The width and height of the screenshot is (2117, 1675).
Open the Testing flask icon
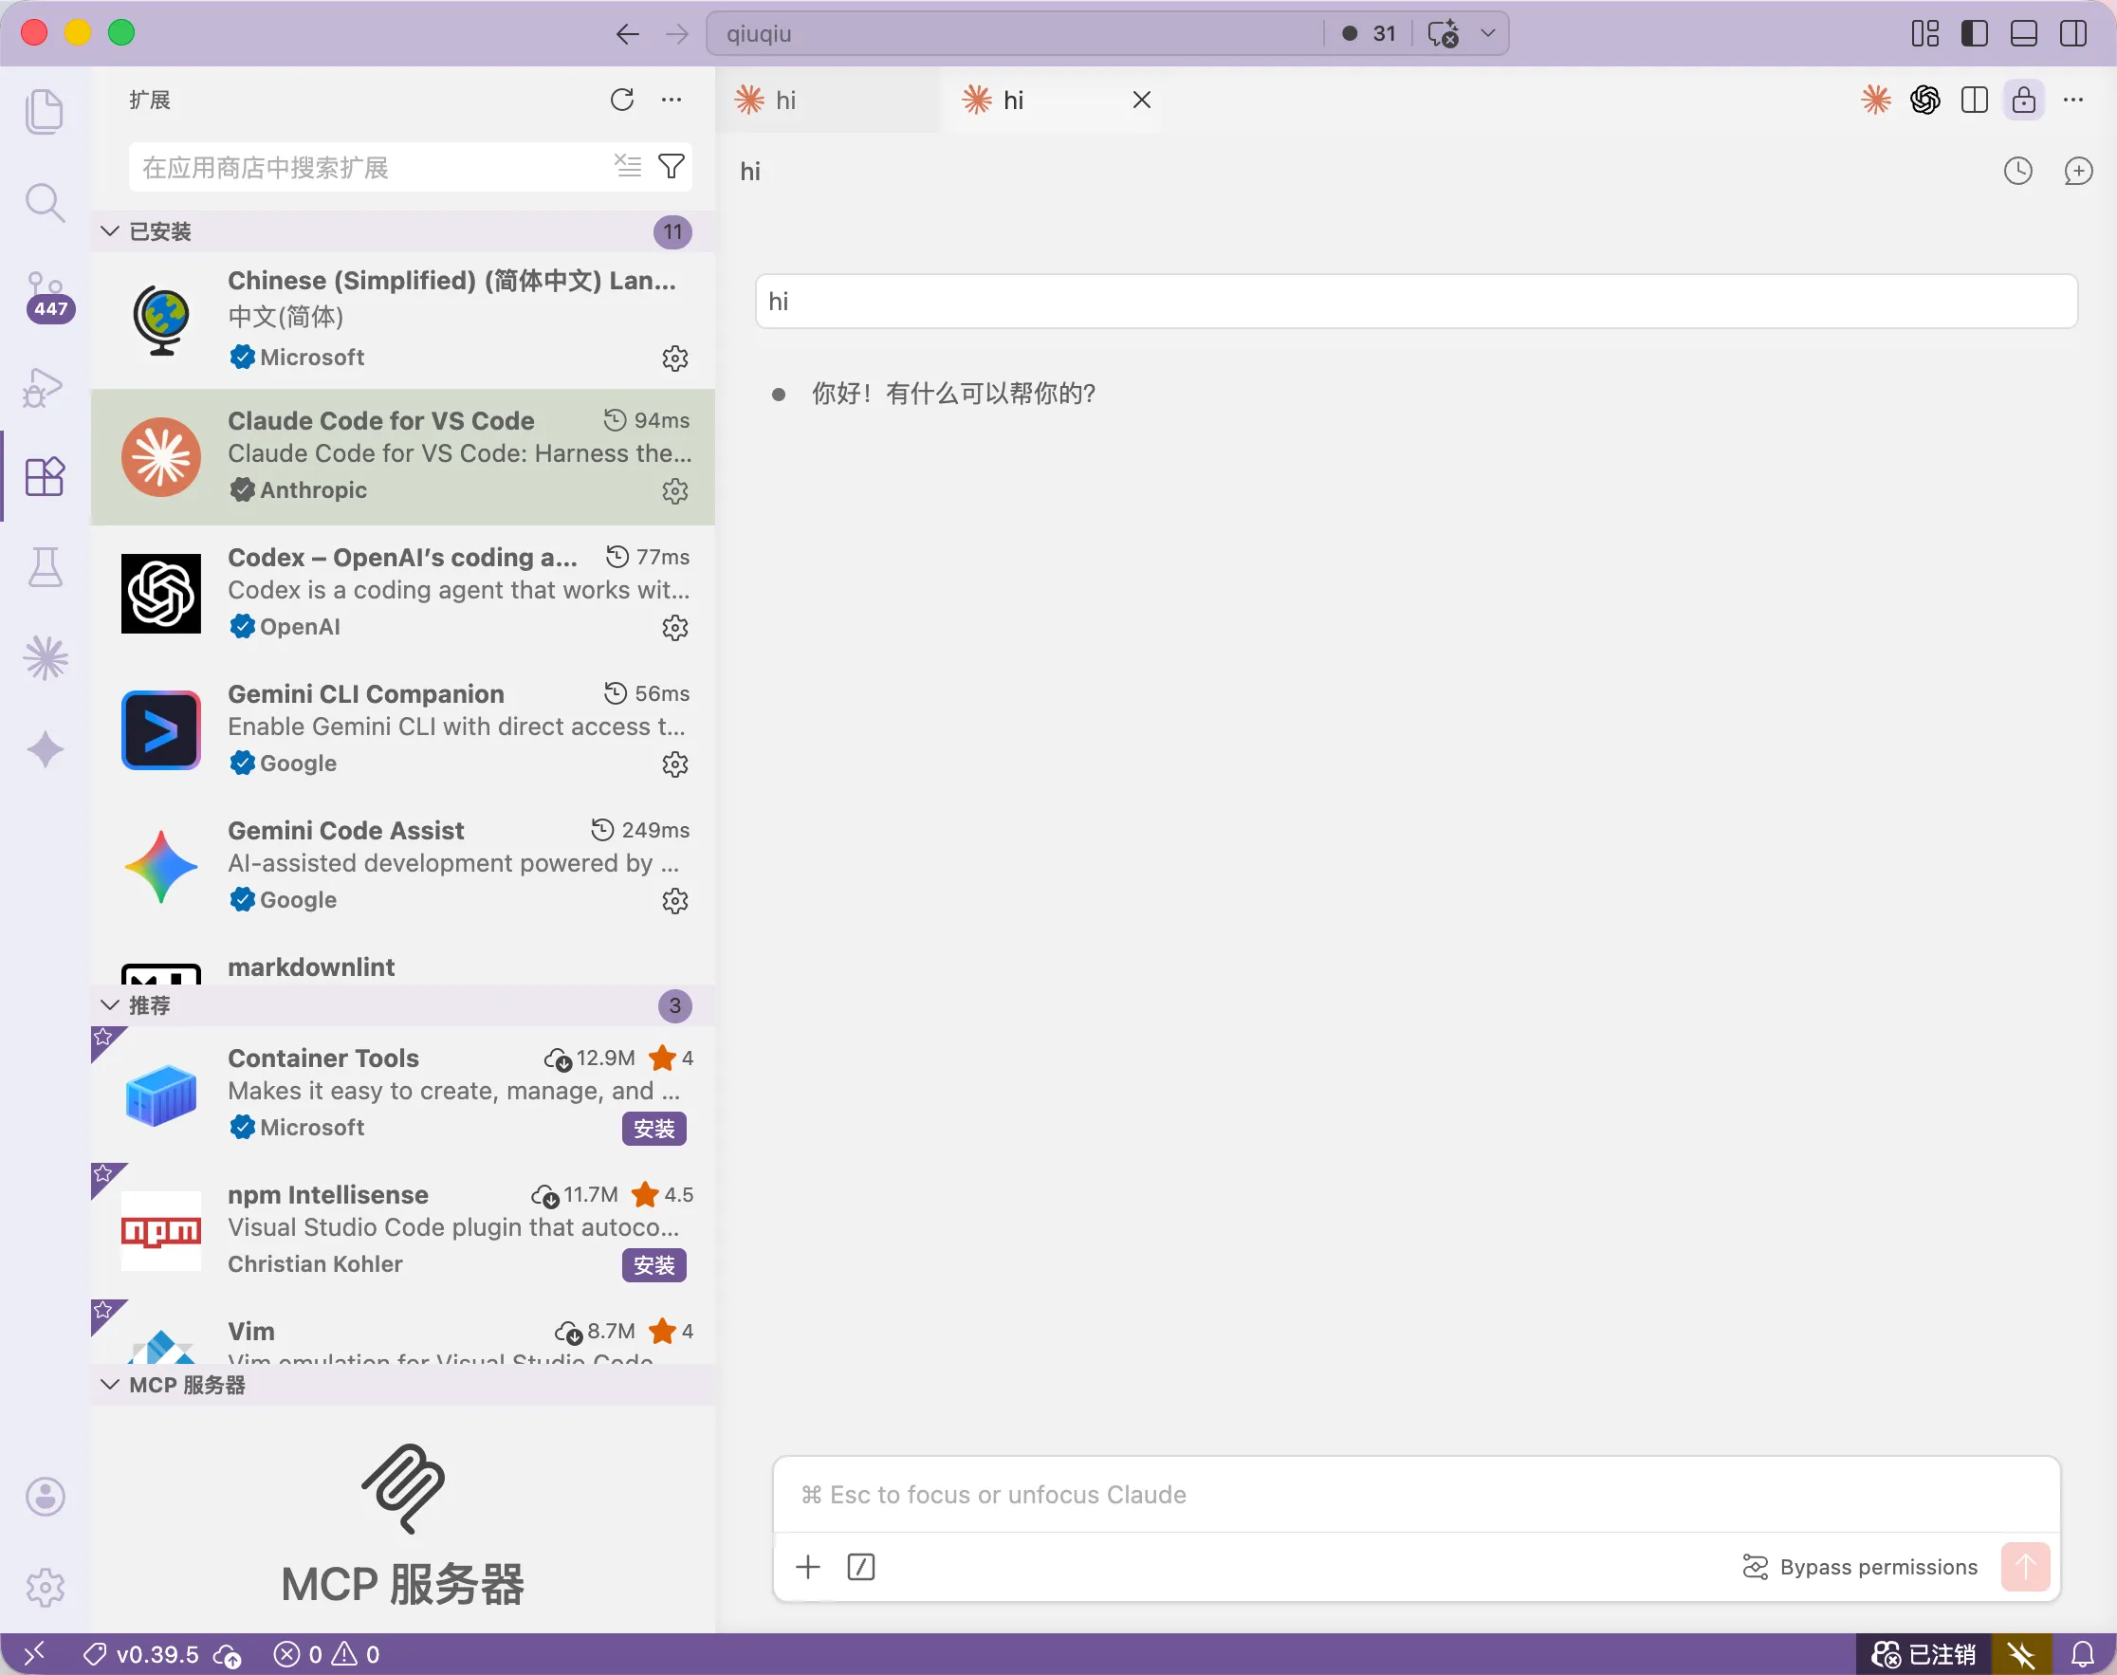point(45,567)
